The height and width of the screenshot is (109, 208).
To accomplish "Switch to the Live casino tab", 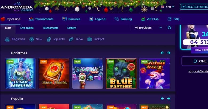I will 27,28.
